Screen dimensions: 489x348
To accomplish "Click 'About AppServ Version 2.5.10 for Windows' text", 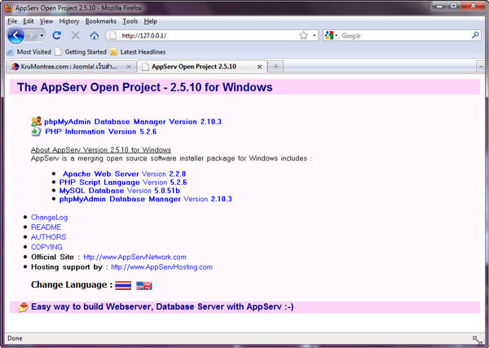I will point(101,150).
